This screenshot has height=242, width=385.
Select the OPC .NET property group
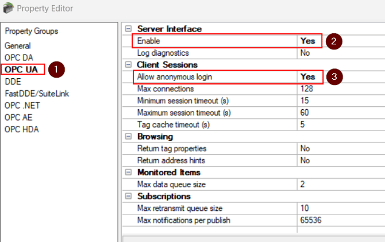[22, 105]
